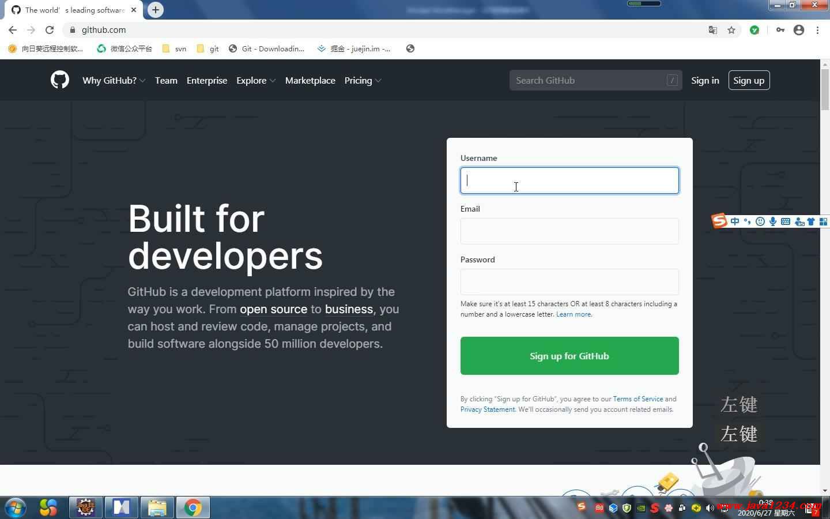Open Chrome profile avatar icon
The width and height of the screenshot is (830, 519).
coord(799,30)
